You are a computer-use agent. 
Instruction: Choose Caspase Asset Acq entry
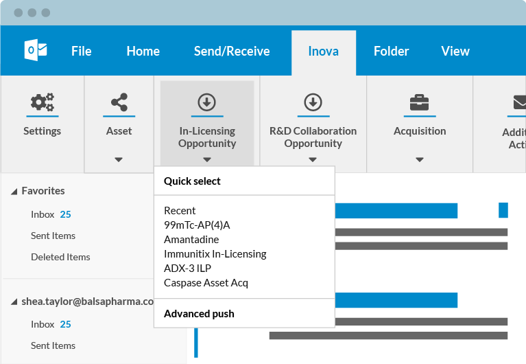[206, 283]
